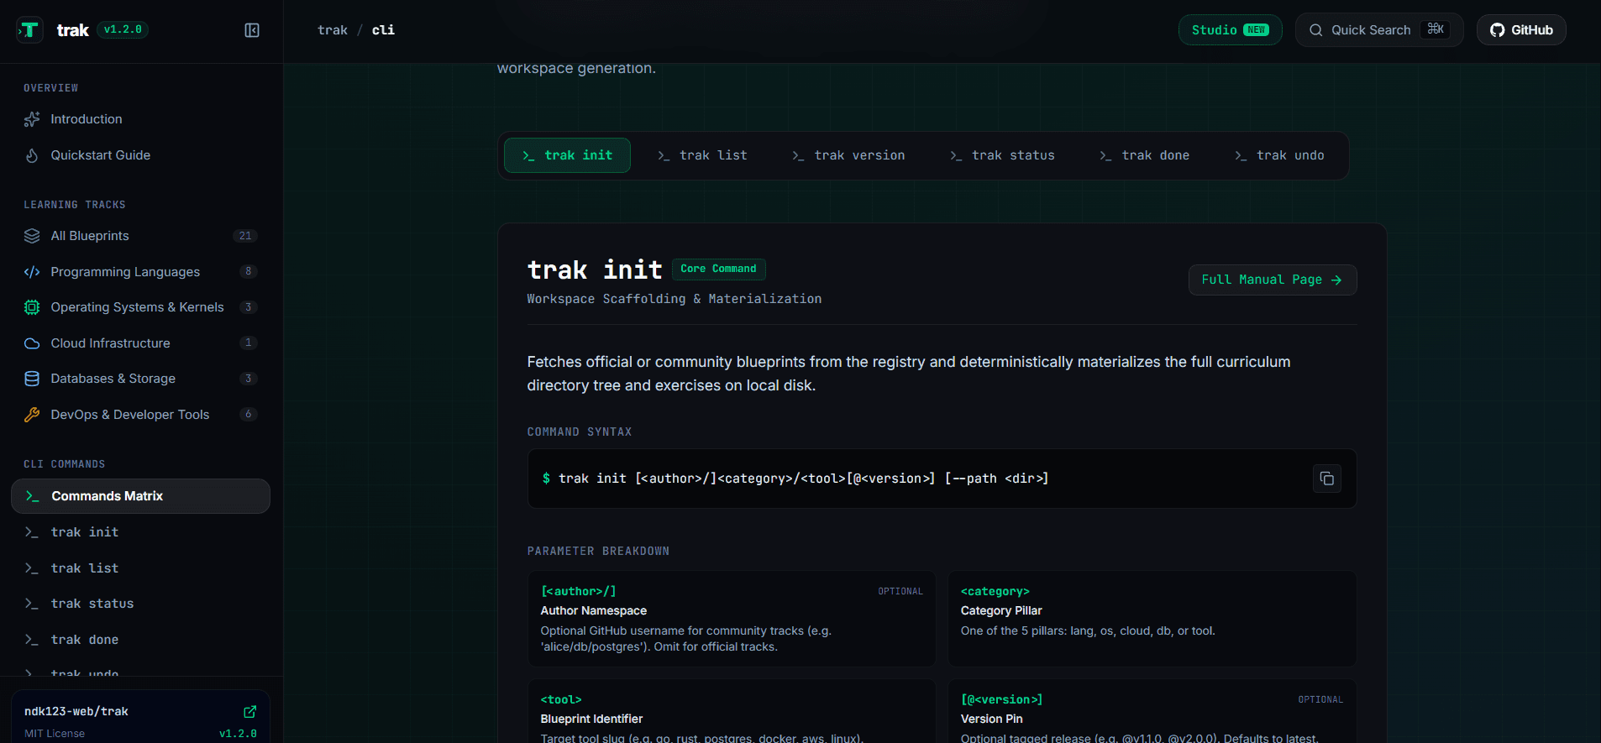Viewport: 1601px width, 743px height.
Task: Click the Core Command badge
Action: coord(718,269)
